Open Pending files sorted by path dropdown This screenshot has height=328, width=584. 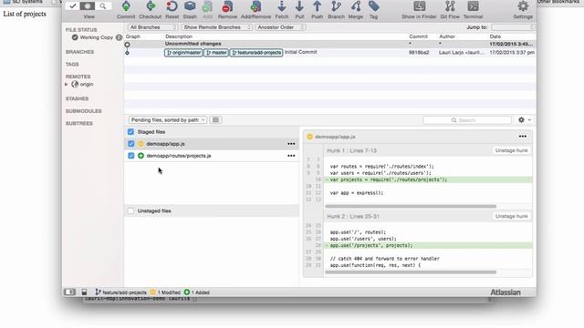click(x=168, y=120)
